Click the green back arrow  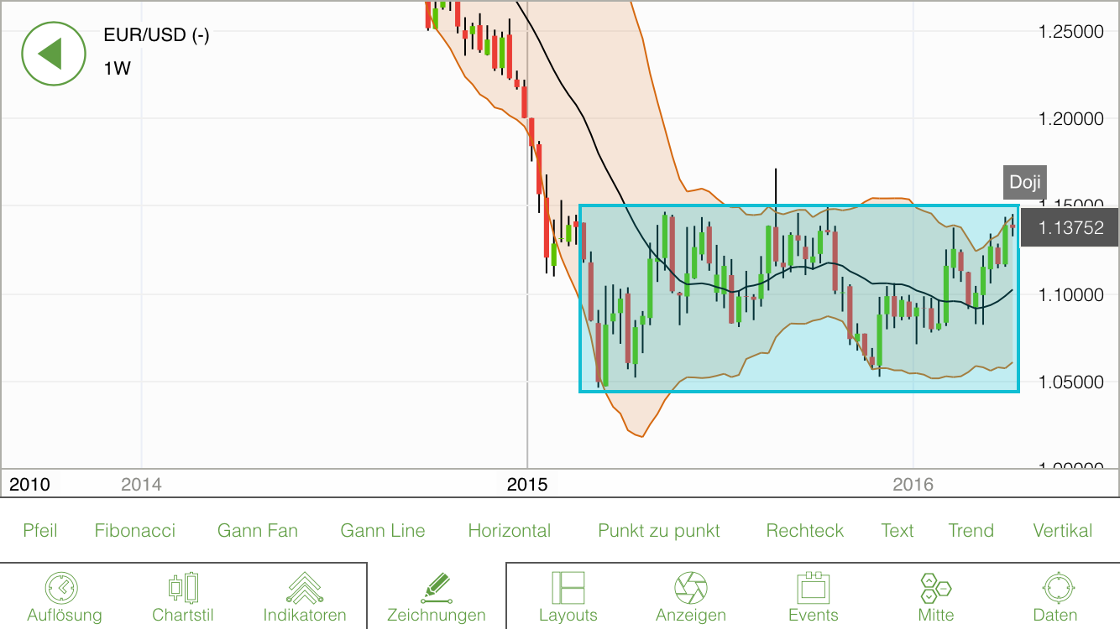[x=54, y=54]
